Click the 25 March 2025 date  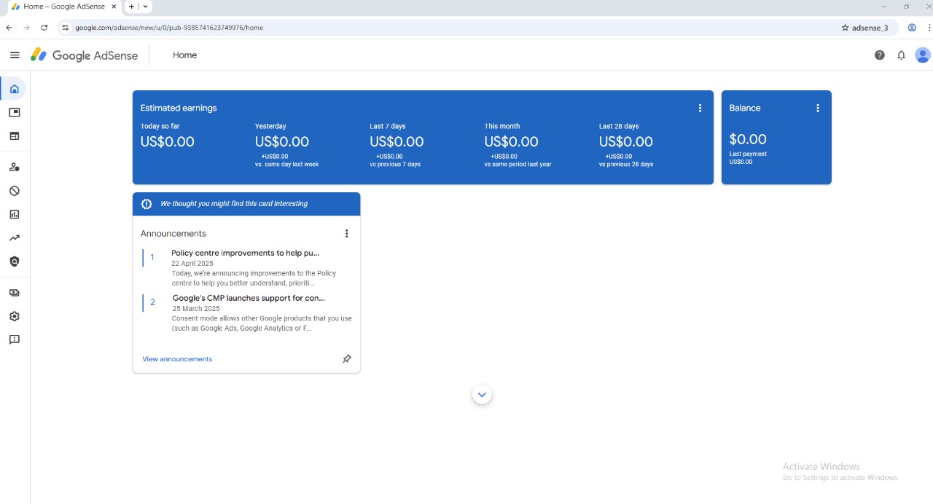pos(196,309)
